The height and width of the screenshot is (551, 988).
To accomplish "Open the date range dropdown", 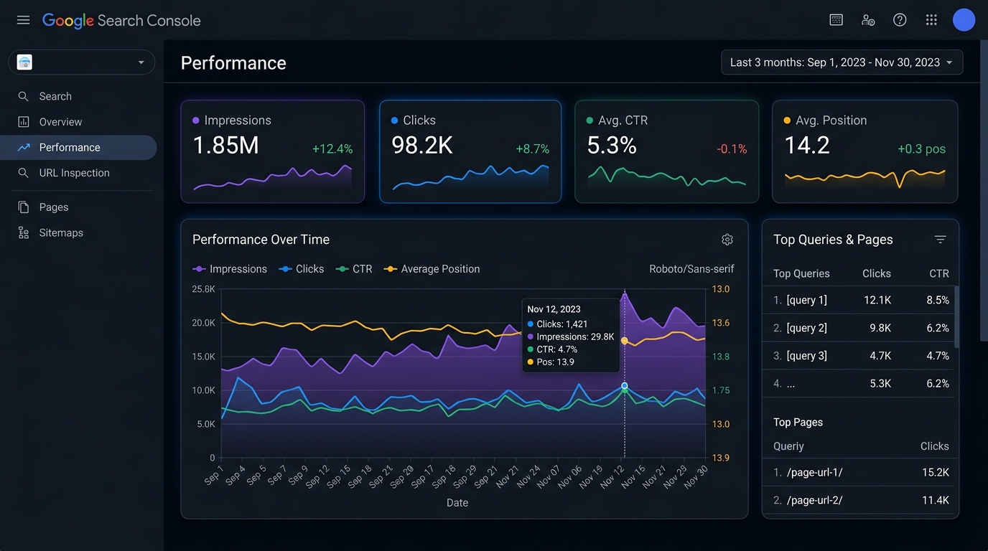I will pos(842,62).
